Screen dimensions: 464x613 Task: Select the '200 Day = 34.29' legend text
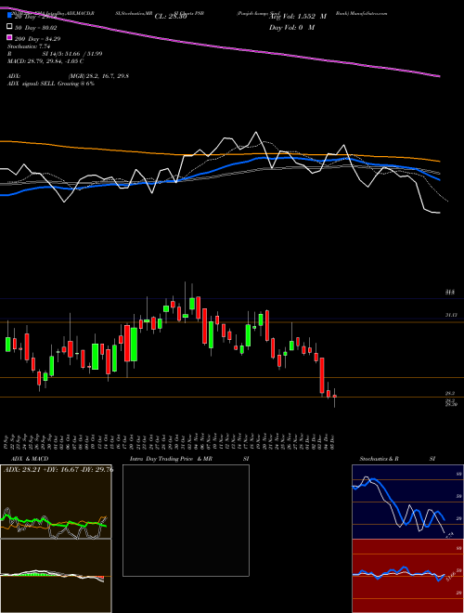(x=37, y=38)
